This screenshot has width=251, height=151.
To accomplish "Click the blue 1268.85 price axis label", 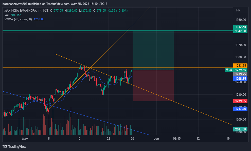I will 240,79.
